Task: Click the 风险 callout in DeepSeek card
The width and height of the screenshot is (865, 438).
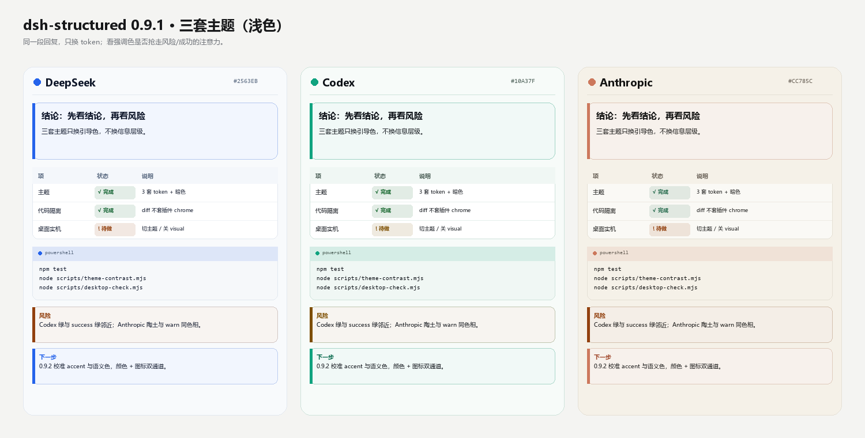Action: 155,324
